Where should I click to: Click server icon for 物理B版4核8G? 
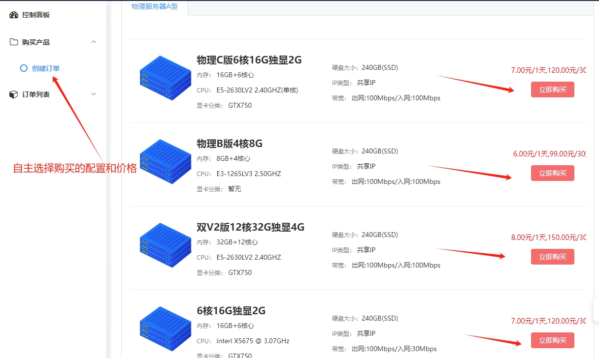(x=165, y=161)
